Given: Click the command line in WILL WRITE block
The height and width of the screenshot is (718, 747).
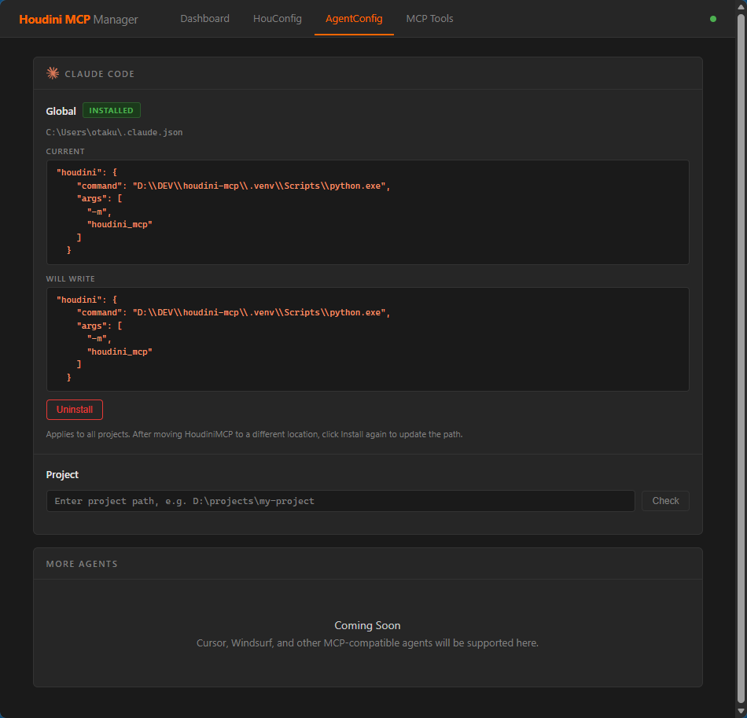Looking at the screenshot, I should pyautogui.click(x=234, y=312).
